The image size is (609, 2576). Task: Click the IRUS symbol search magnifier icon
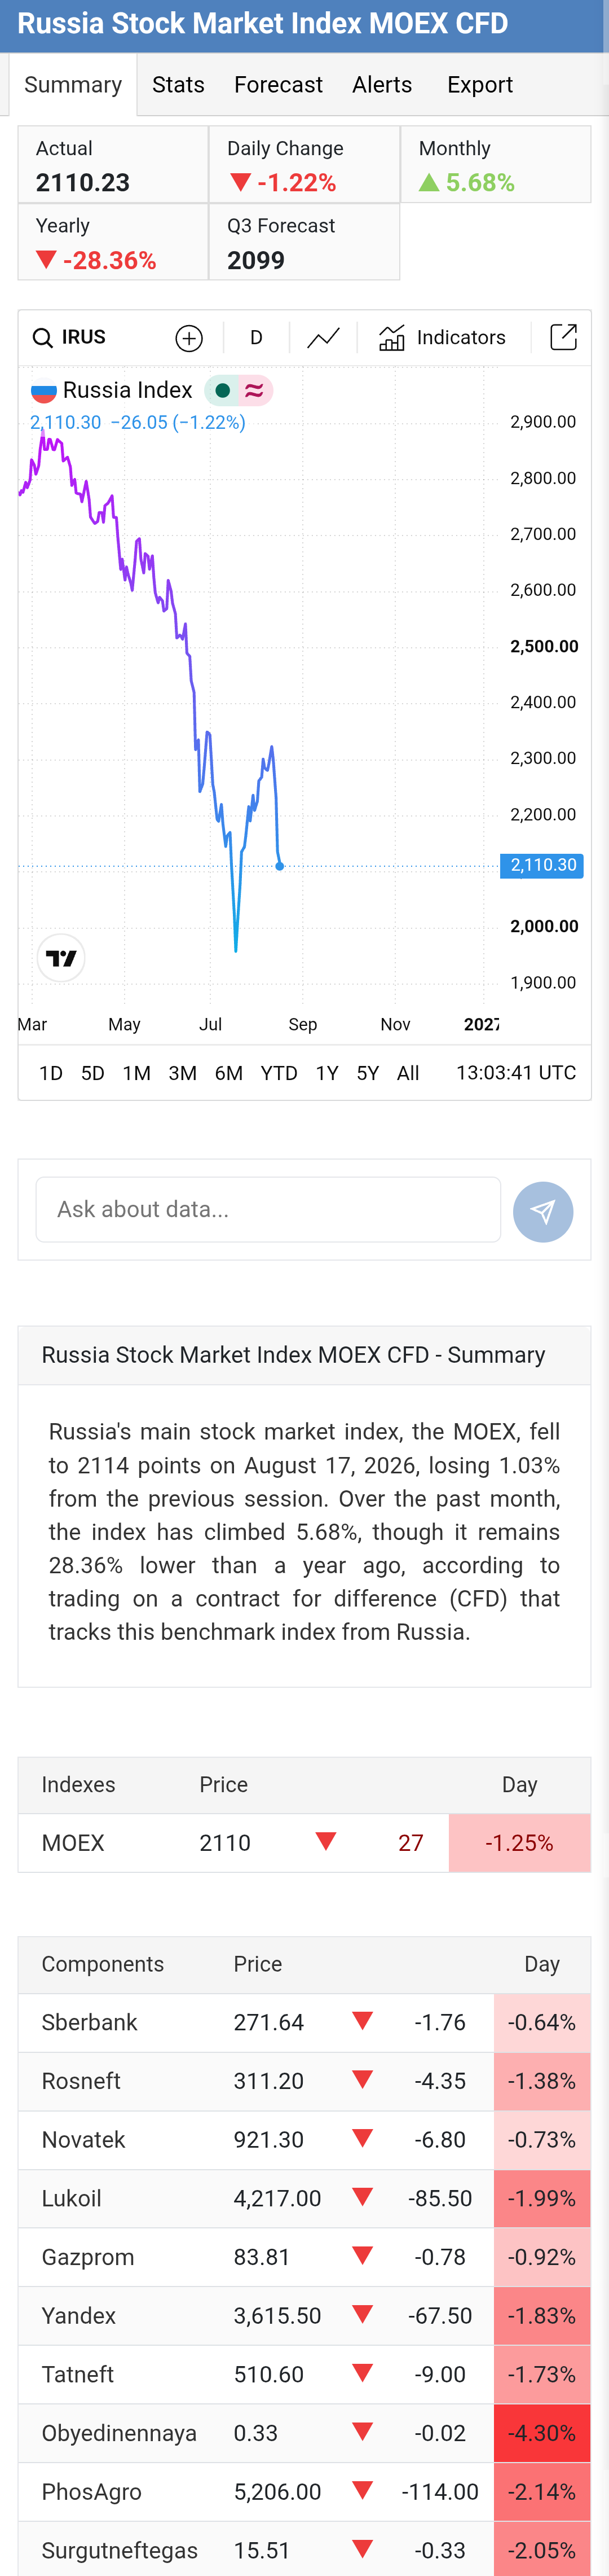coord(42,338)
